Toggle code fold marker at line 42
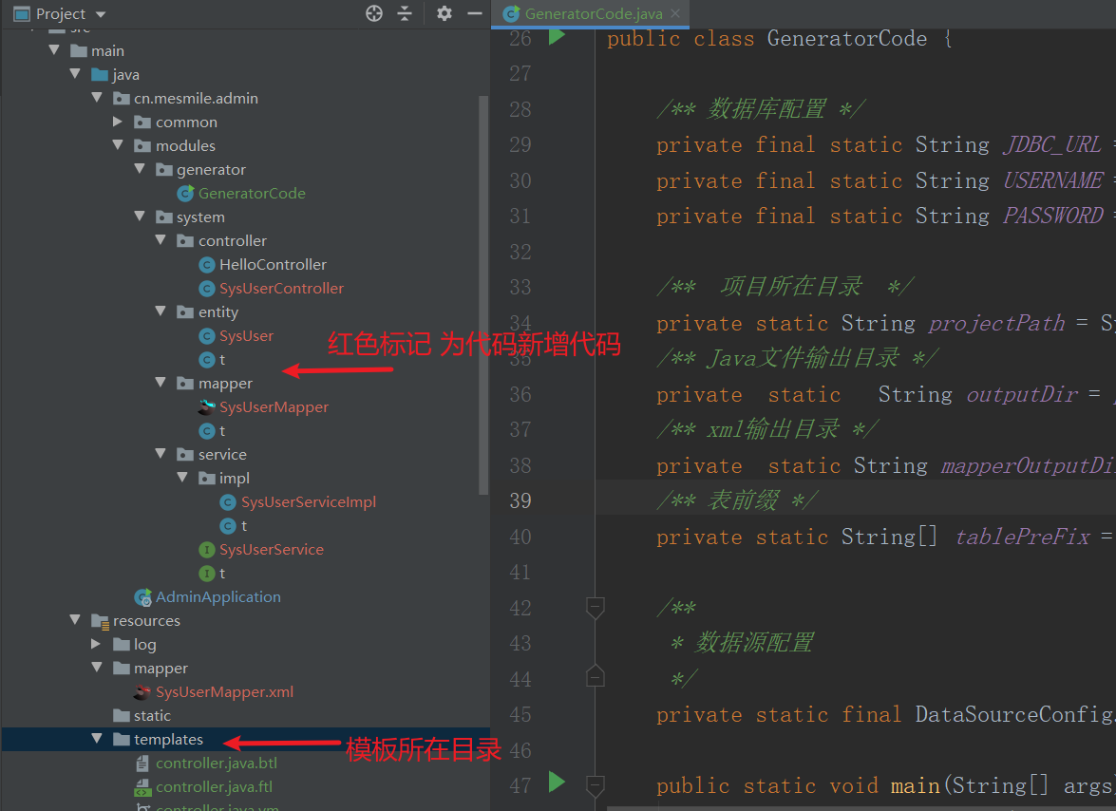Image resolution: width=1116 pixels, height=811 pixels. (x=596, y=607)
